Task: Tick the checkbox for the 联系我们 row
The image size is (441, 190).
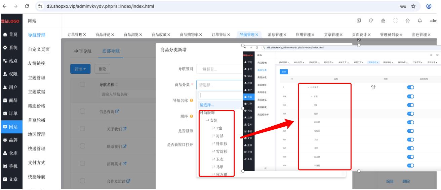Action: [82, 146]
